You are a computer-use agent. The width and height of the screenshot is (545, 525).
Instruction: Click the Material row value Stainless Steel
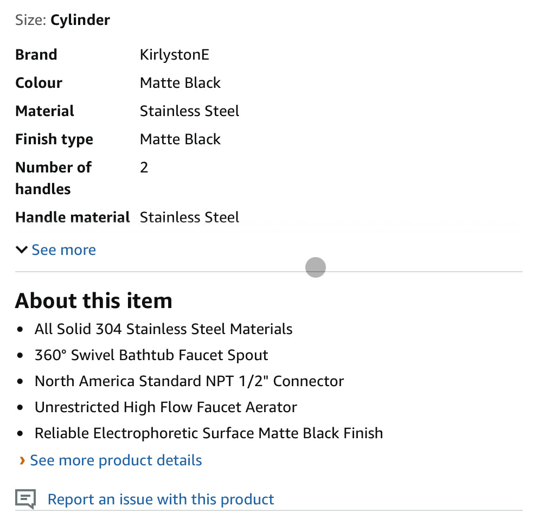(189, 111)
